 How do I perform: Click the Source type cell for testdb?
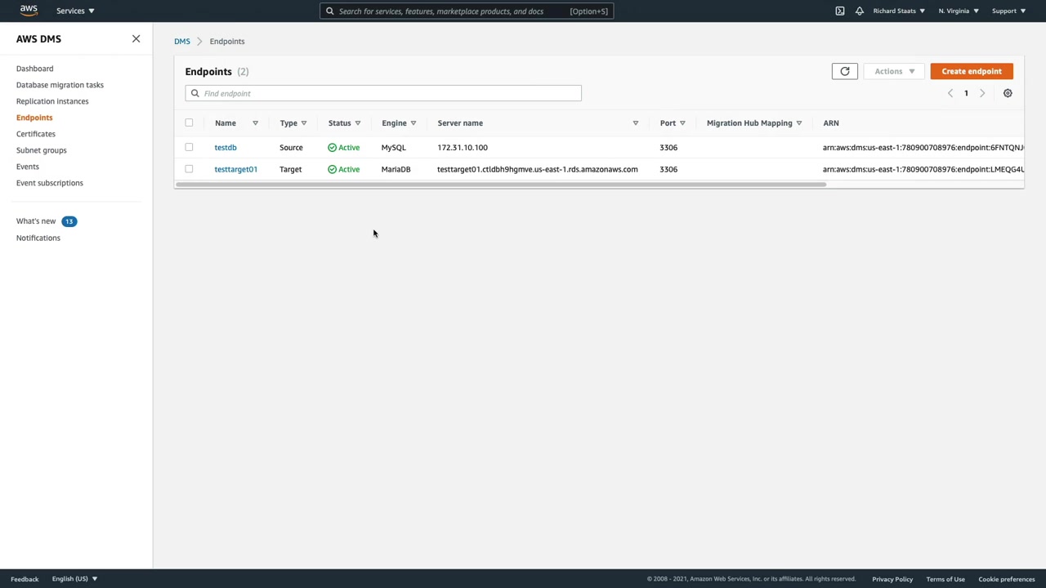pos(291,148)
